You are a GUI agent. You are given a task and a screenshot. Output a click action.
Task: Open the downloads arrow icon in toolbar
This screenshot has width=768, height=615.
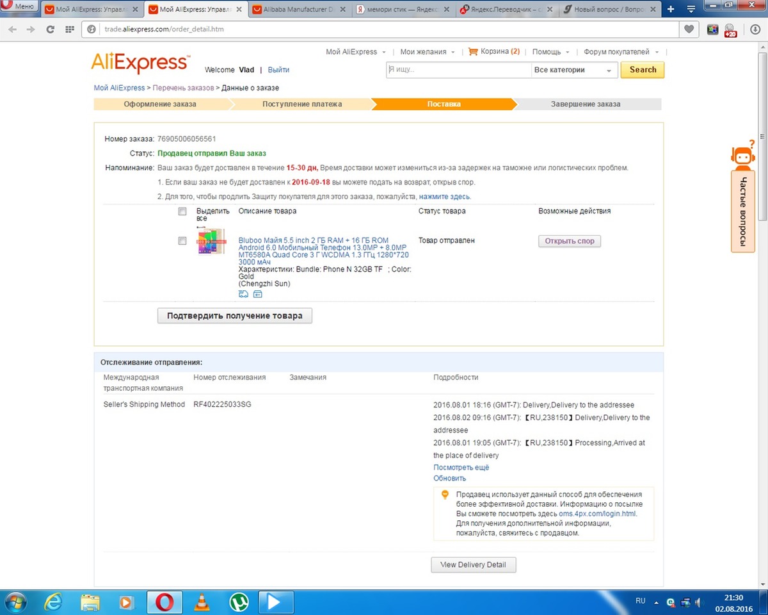[x=755, y=29]
